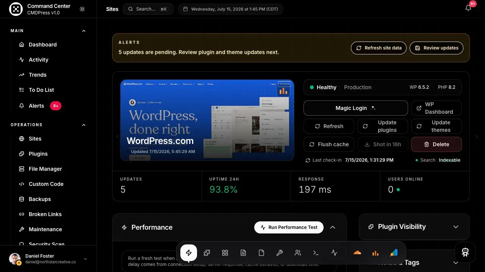The image size is (485, 272).
Task: Expand the Notes & Tags panel
Action: [456, 263]
